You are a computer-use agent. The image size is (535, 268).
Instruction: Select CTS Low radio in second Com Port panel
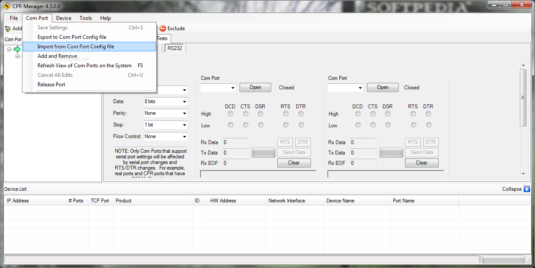(x=373, y=125)
